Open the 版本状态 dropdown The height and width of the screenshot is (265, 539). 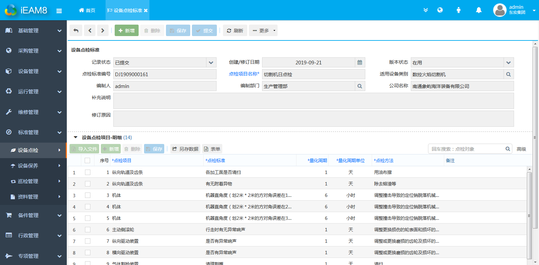tap(508, 63)
